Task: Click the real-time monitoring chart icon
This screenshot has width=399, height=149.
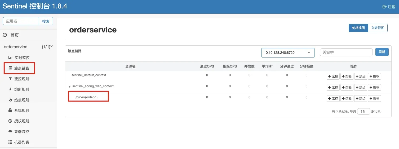Action: pos(10,58)
